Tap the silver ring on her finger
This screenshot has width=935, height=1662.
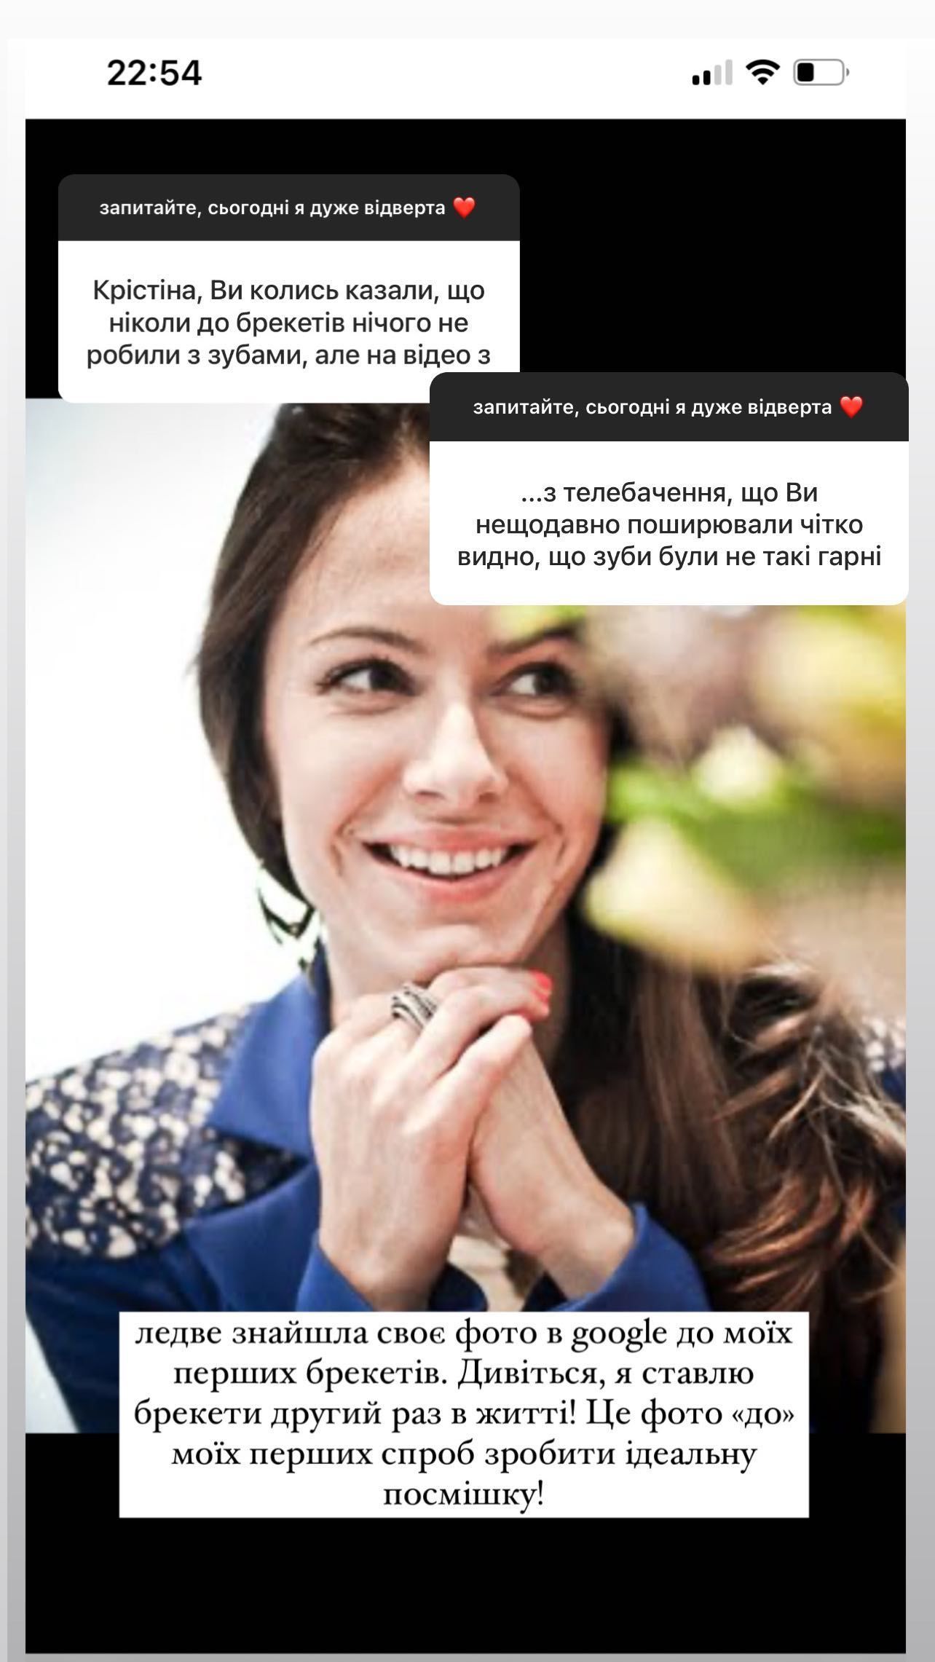(414, 1004)
